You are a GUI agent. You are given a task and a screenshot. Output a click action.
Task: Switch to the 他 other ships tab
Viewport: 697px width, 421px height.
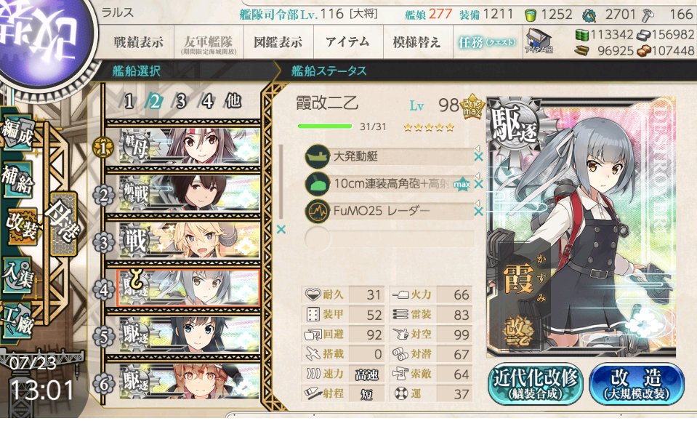(233, 101)
